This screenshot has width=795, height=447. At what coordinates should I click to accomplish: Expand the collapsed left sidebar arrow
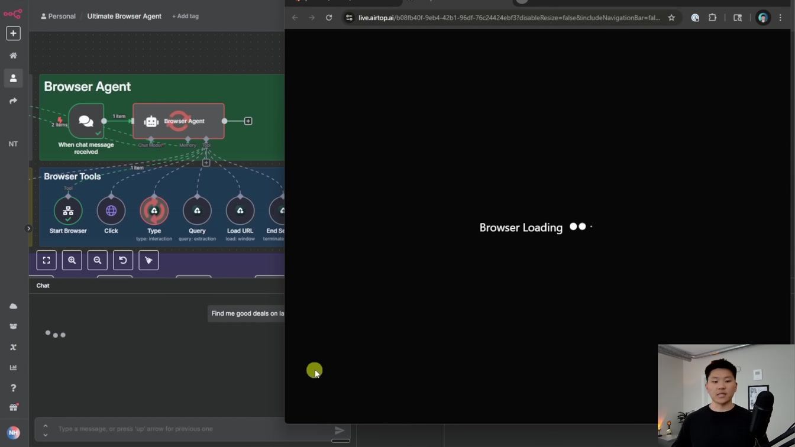tap(28, 228)
